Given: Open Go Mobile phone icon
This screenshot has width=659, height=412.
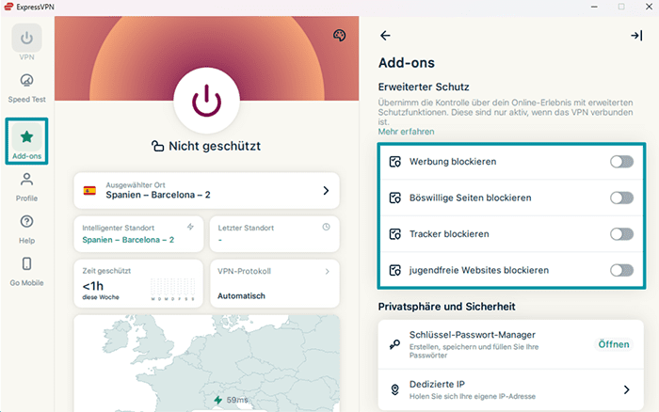Looking at the screenshot, I should tap(26, 270).
